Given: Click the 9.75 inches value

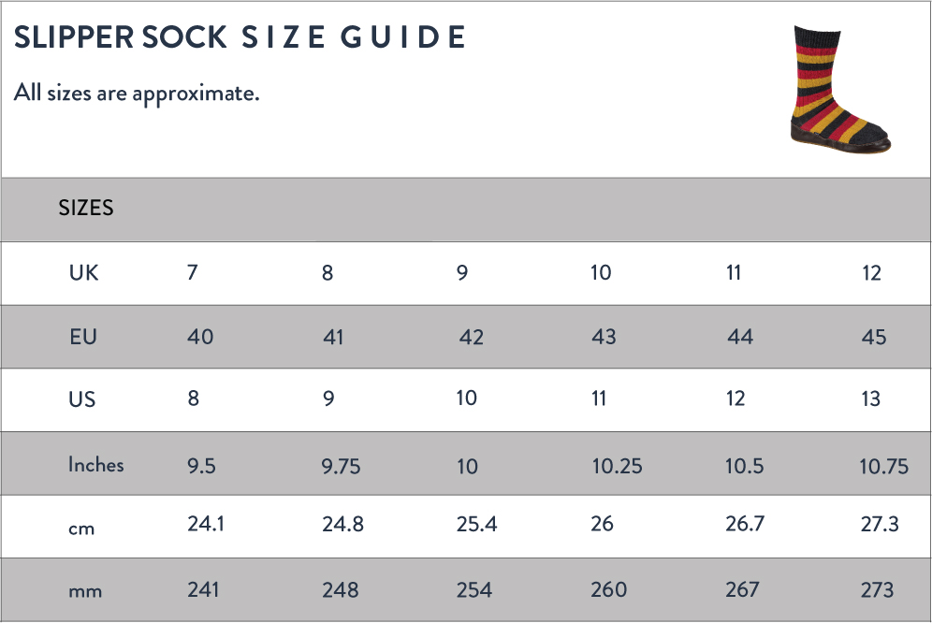Looking at the screenshot, I should 342,466.
